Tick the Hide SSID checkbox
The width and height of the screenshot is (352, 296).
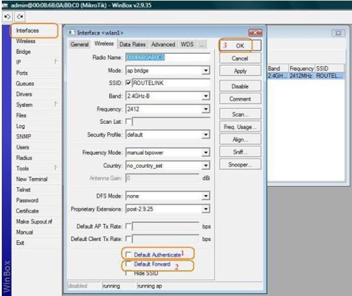pos(128,273)
